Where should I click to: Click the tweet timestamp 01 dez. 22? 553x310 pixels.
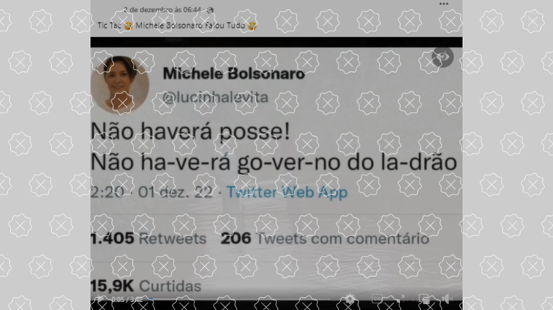tap(175, 192)
